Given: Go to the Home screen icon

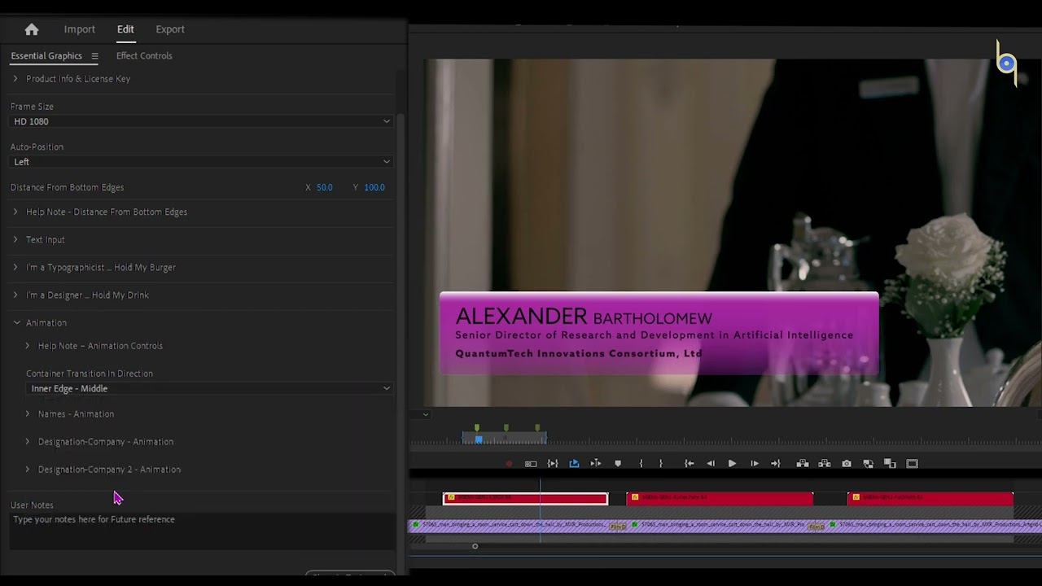Looking at the screenshot, I should click(x=32, y=29).
